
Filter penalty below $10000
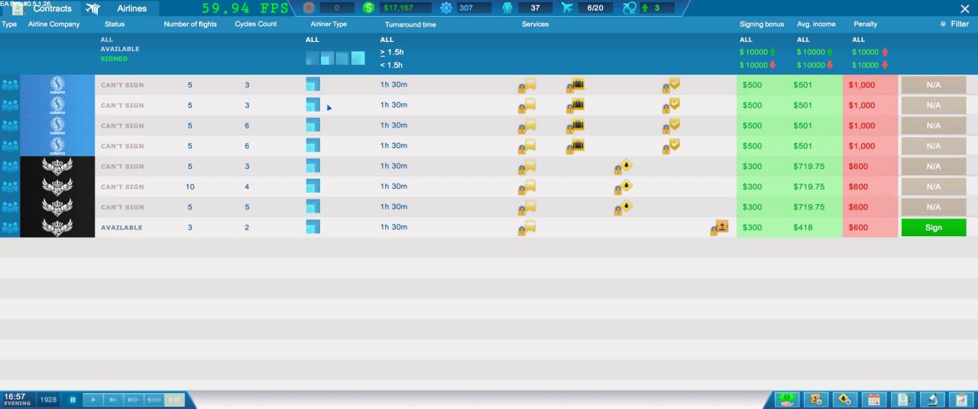point(870,65)
